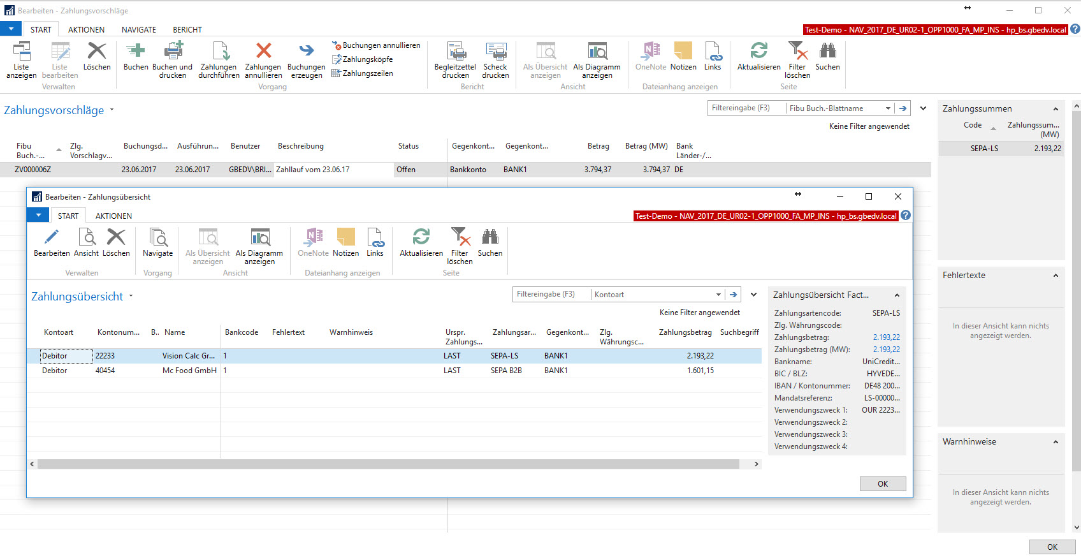1081x560 pixels.
Task: Collapse Zahlungsübersicht Fact... factbox panel
Action: point(897,295)
